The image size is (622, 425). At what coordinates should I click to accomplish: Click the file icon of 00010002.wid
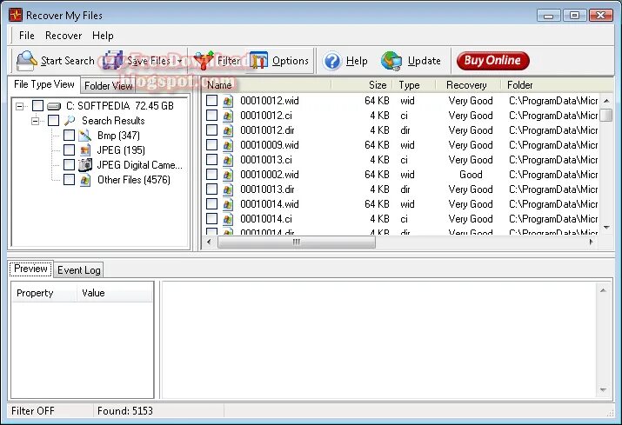(228, 175)
